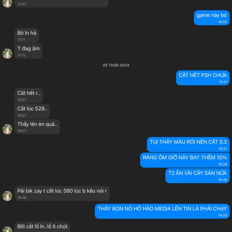Select the 'game này bò' message bubble
232x232 pixels.
coord(212,18)
